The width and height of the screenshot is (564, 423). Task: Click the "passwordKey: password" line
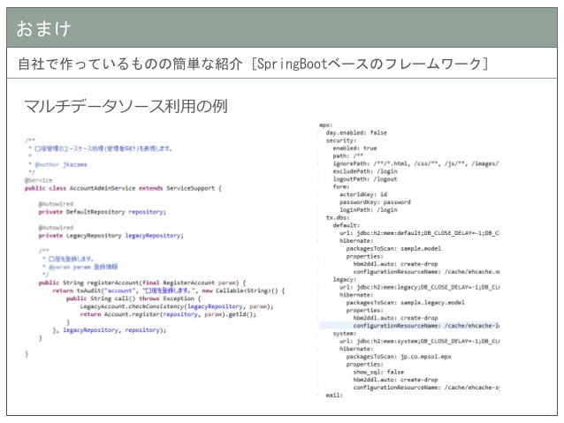375,202
